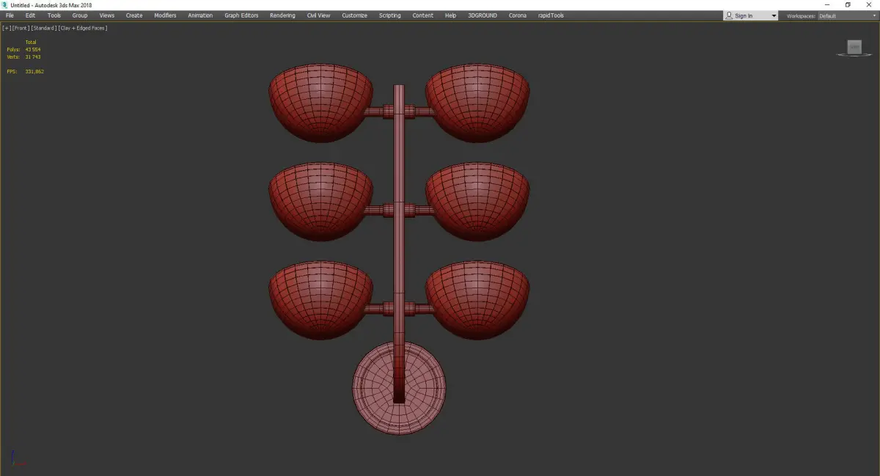Click the [Front] viewport view label
The image size is (880, 476).
tap(21, 28)
